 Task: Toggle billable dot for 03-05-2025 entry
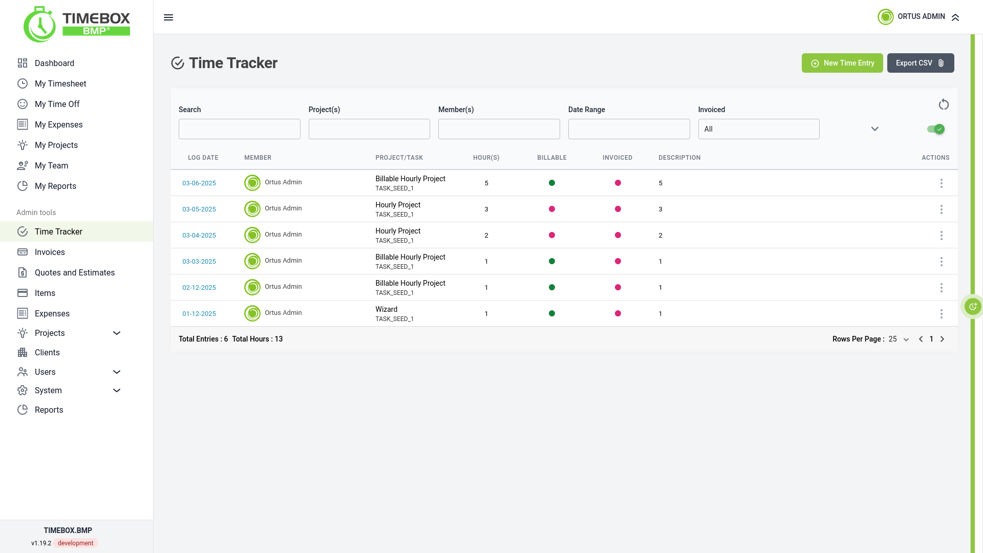pos(552,209)
